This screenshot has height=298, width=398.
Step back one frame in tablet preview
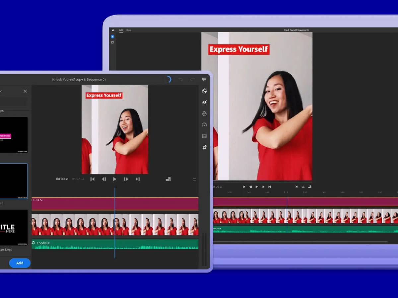point(104,179)
